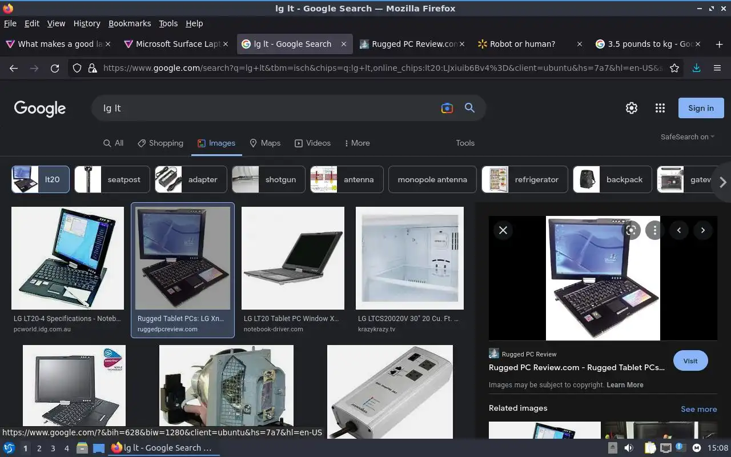Switch to workspace 2

click(39, 448)
